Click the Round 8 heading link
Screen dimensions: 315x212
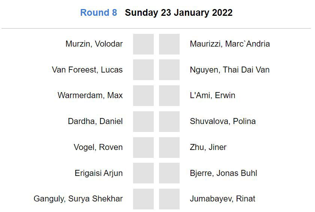pos(99,12)
